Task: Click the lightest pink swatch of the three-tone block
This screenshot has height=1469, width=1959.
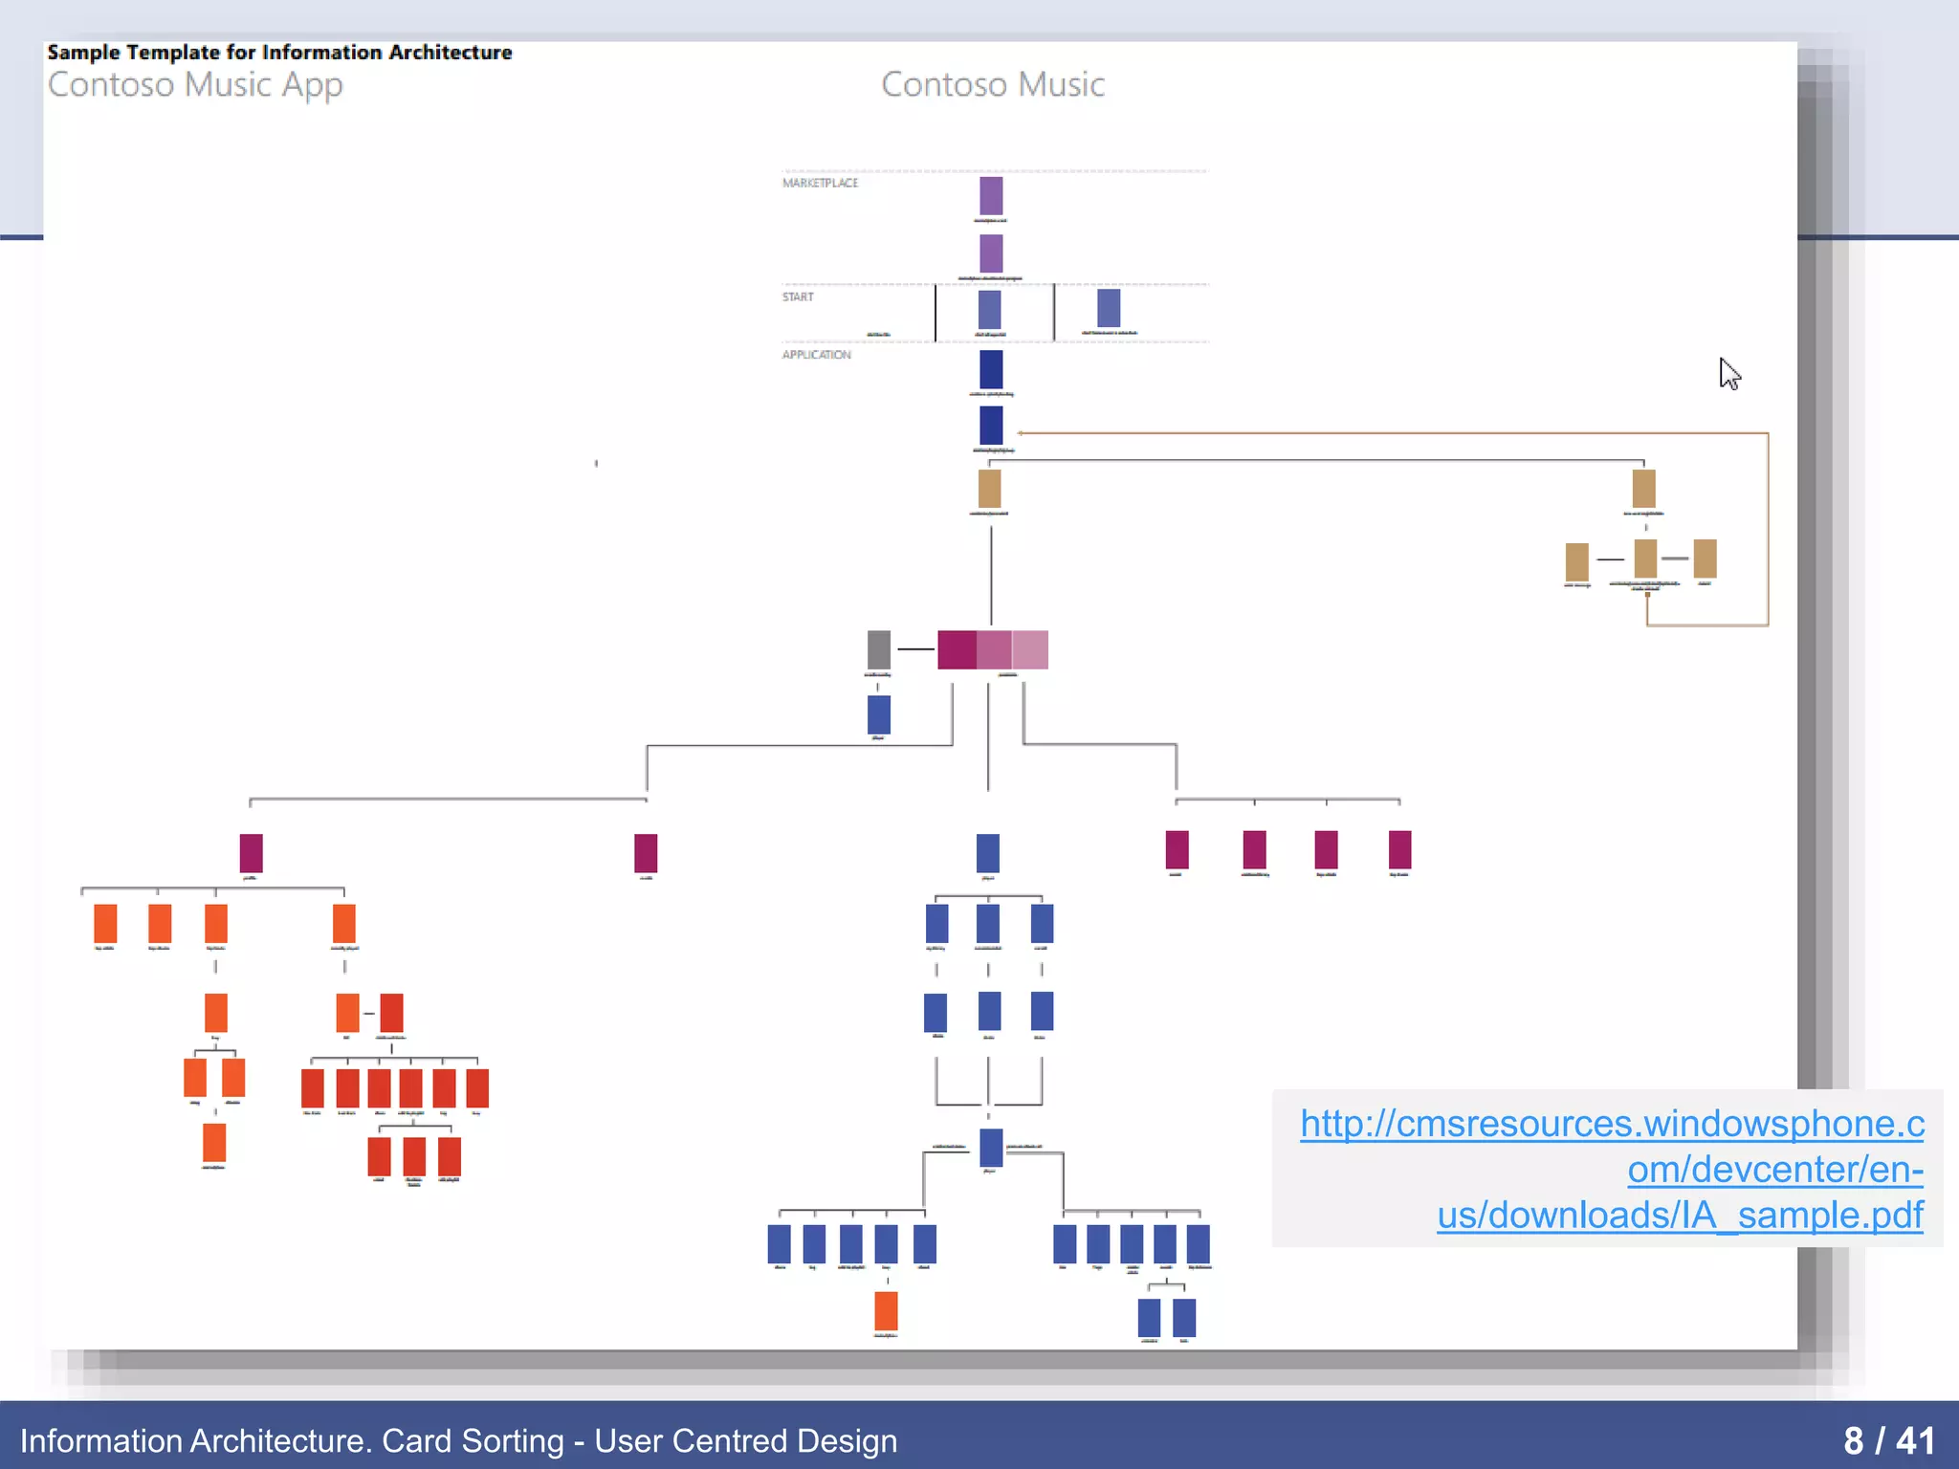Action: (1030, 649)
